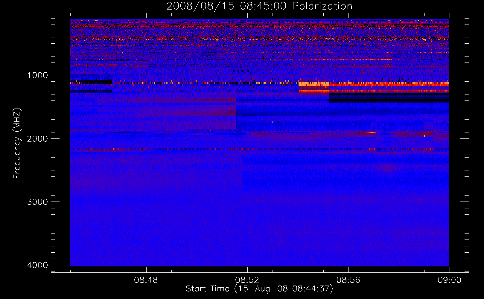Click the bright spot near 1900 MHz at 08:57

click(372, 132)
